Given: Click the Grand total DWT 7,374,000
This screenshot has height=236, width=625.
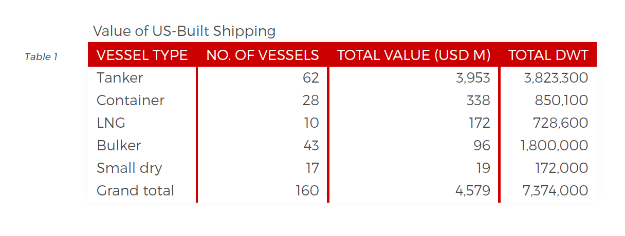Looking at the screenshot, I should 554,191.
